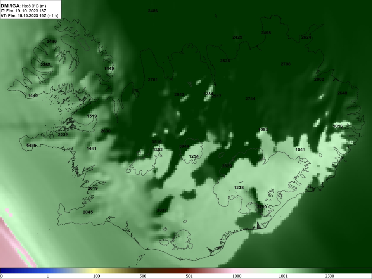Click the title text 'DMI/IGA: Hæð 0°C (m)'

(x=23, y=6)
